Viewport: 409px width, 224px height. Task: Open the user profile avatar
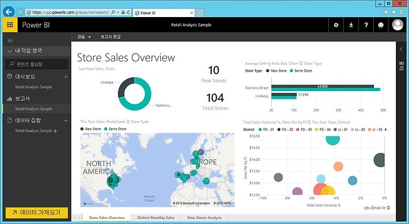[398, 25]
